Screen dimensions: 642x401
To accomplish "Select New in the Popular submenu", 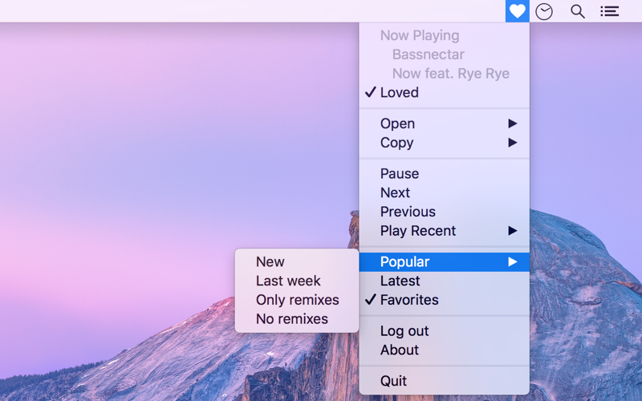I will click(x=297, y=262).
